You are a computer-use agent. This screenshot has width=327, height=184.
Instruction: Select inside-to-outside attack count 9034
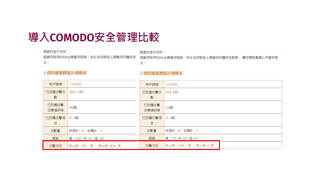[x=113, y=146]
